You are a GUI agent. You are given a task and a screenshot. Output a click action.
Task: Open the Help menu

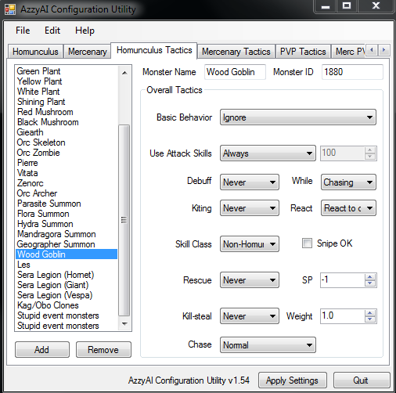click(x=85, y=31)
